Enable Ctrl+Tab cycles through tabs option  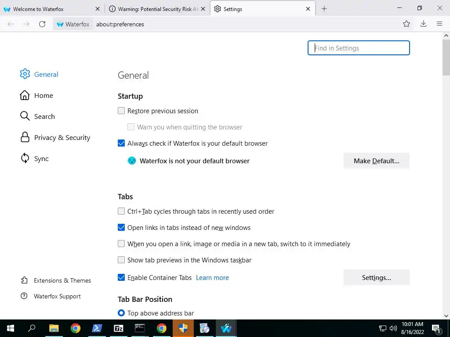pos(121,211)
